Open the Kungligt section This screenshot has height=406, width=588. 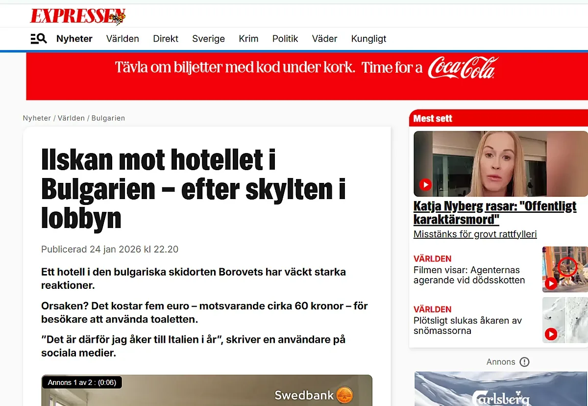pyautogui.click(x=368, y=39)
